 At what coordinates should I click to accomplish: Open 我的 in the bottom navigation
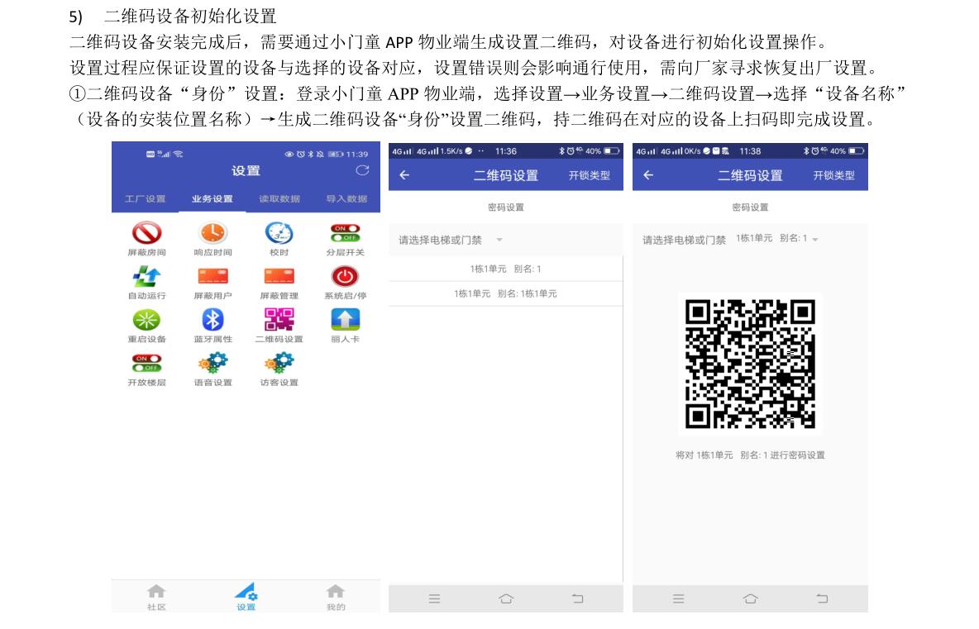pyautogui.click(x=336, y=597)
